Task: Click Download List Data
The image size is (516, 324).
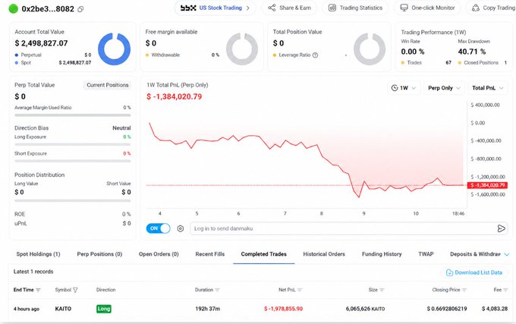Action: [474, 272]
